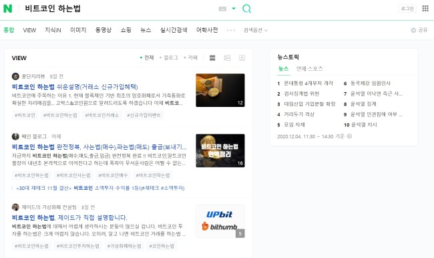
Task: Click the #비트코인사는법 hashtag
Action: click(x=73, y=175)
